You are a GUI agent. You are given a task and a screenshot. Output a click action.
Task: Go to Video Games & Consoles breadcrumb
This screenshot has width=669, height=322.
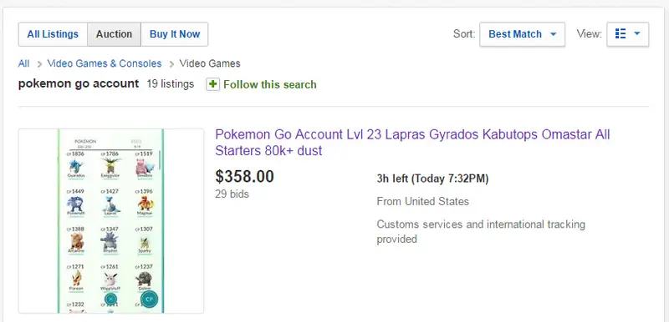click(x=105, y=63)
